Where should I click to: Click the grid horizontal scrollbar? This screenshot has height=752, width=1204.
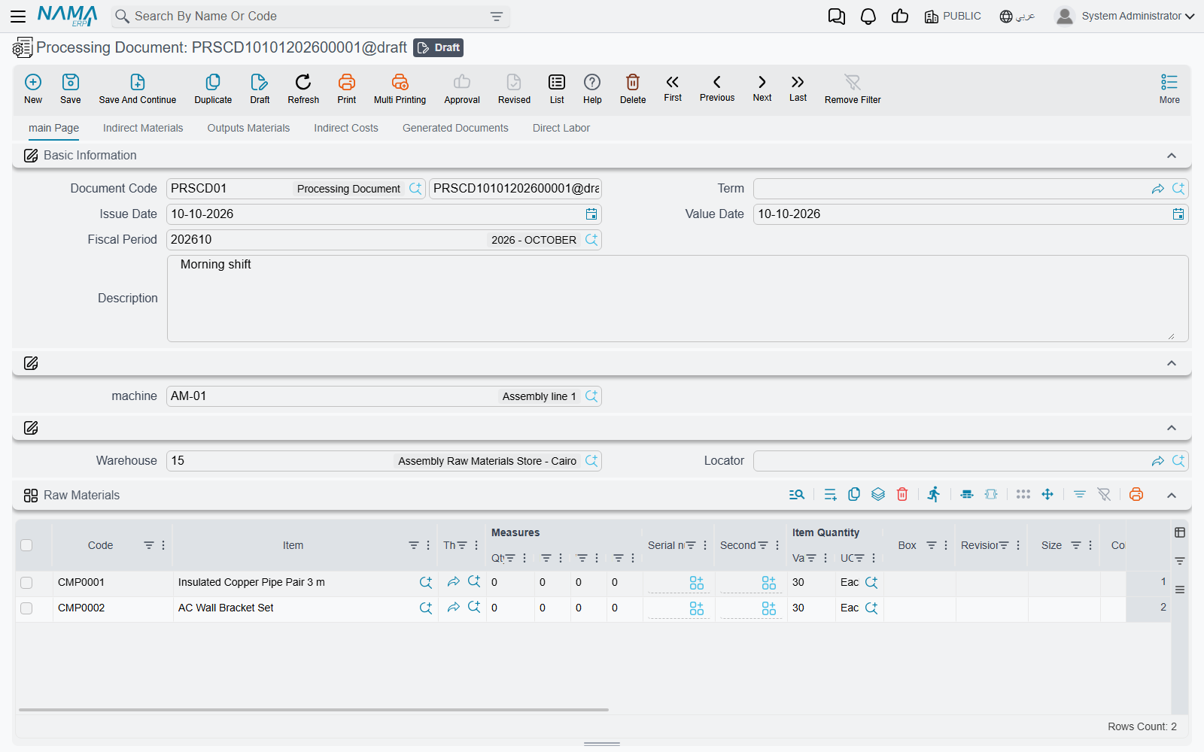point(314,709)
